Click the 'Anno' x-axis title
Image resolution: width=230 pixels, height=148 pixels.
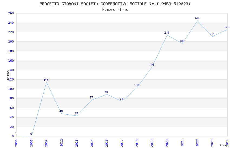[x=223, y=145]
